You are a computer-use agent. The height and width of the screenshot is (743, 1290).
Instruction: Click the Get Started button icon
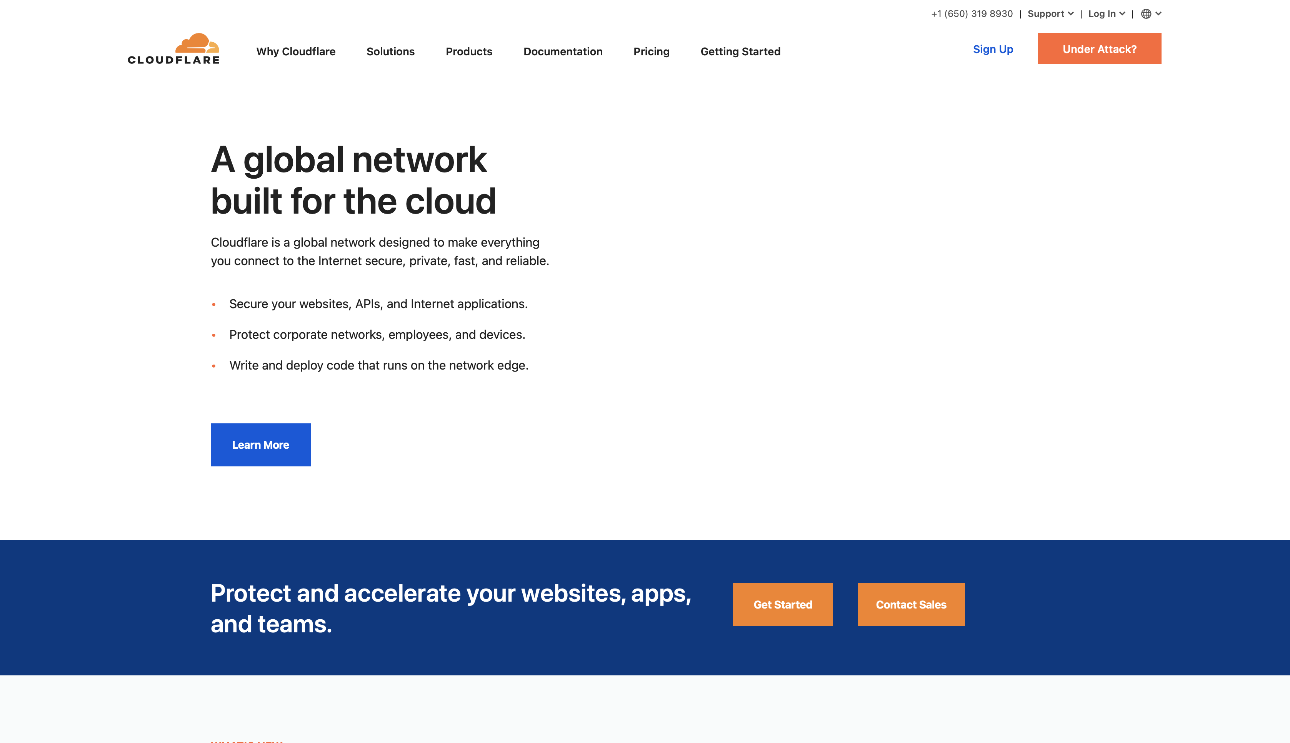(x=783, y=605)
